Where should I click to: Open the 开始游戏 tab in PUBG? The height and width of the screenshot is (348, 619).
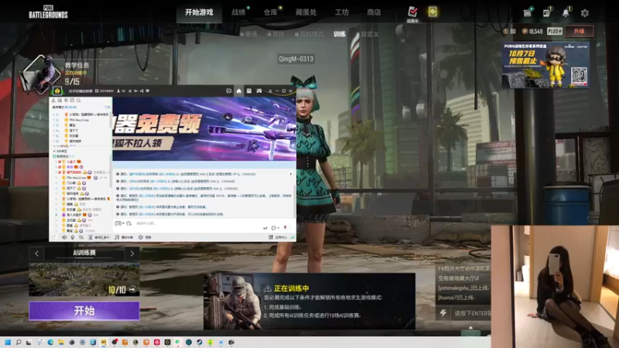coord(199,12)
